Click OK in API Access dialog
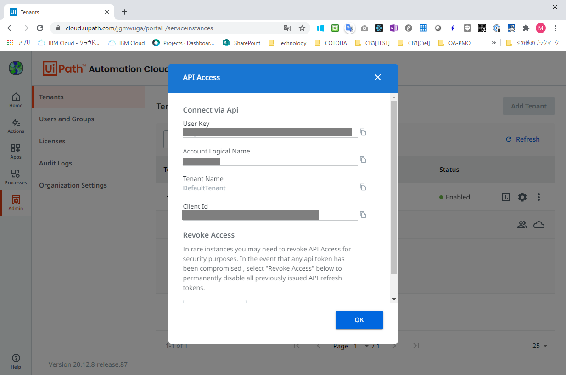Image resolution: width=566 pixels, height=375 pixels. [x=359, y=320]
